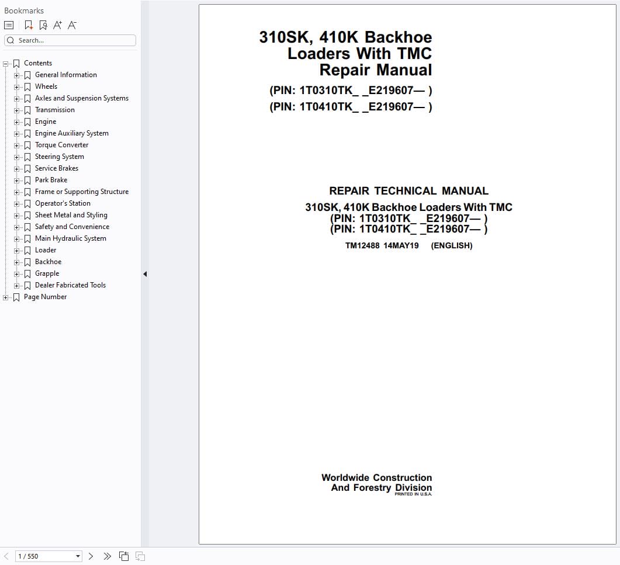Click the Torque Converter bookmark icon
Image resolution: width=620 pixels, height=565 pixels.
tap(27, 145)
